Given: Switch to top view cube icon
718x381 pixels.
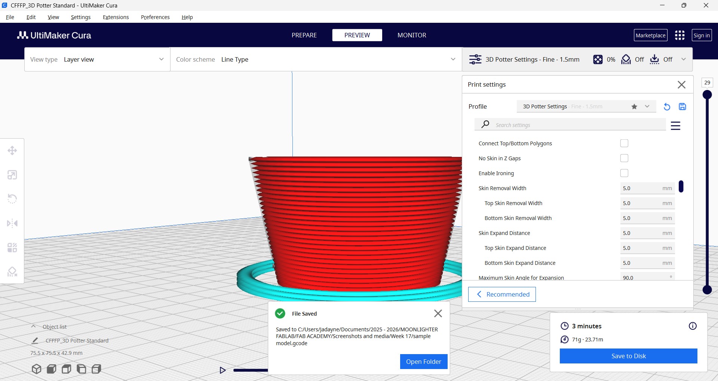Looking at the screenshot, I should (66, 369).
